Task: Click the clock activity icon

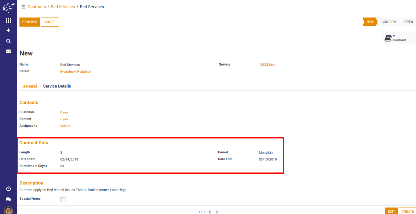Action: (x=8, y=189)
